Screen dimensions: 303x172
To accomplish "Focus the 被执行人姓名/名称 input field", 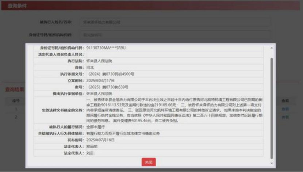I will 175,22.
